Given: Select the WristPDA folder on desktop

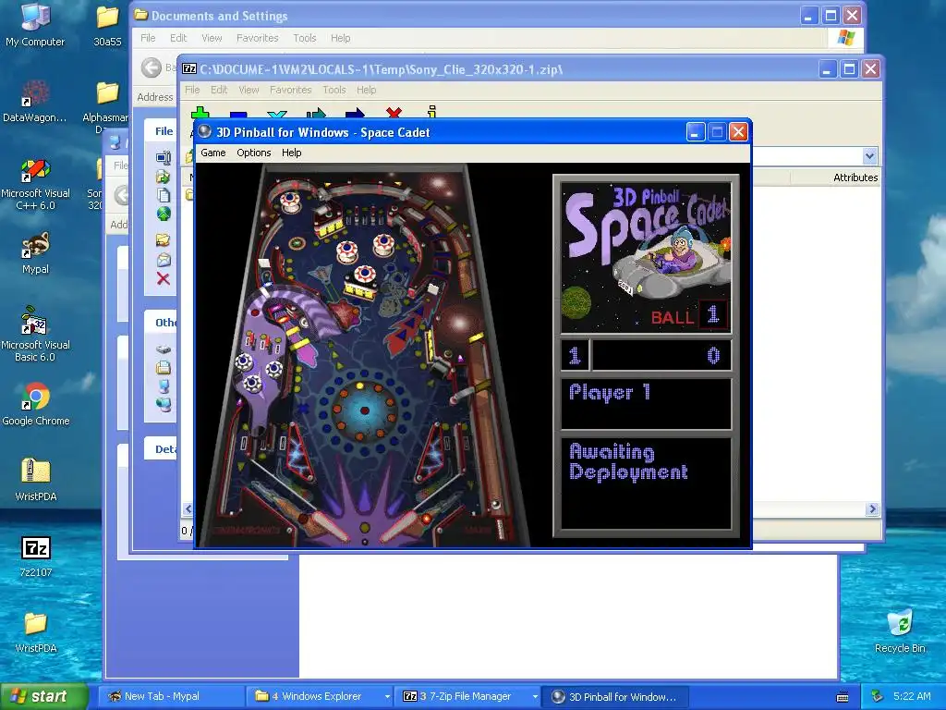Looking at the screenshot, I should pos(36,630).
